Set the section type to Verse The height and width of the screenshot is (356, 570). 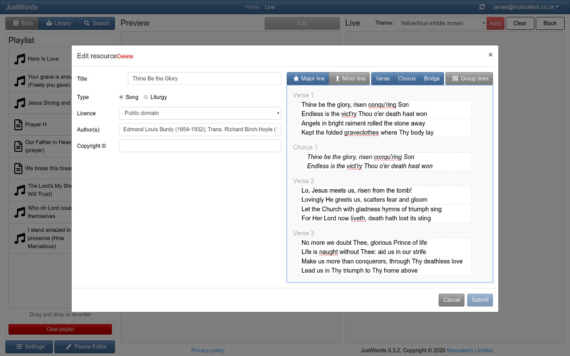[x=383, y=78]
